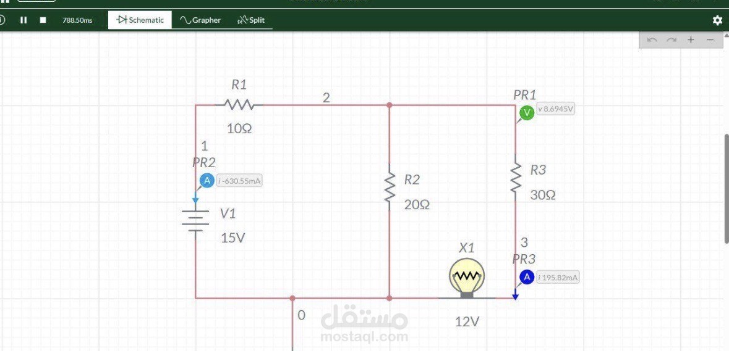Pause the running simulation

coord(23,20)
